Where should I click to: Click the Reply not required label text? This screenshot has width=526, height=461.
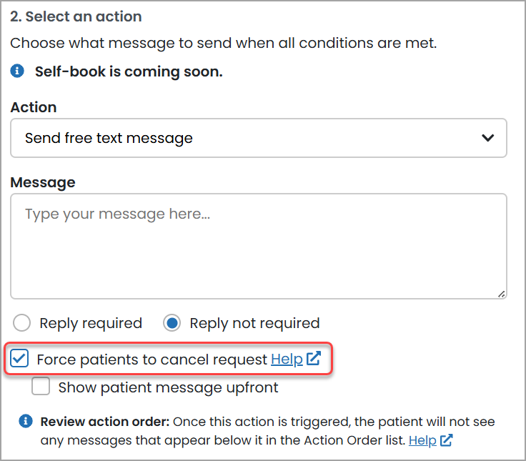pos(254,323)
